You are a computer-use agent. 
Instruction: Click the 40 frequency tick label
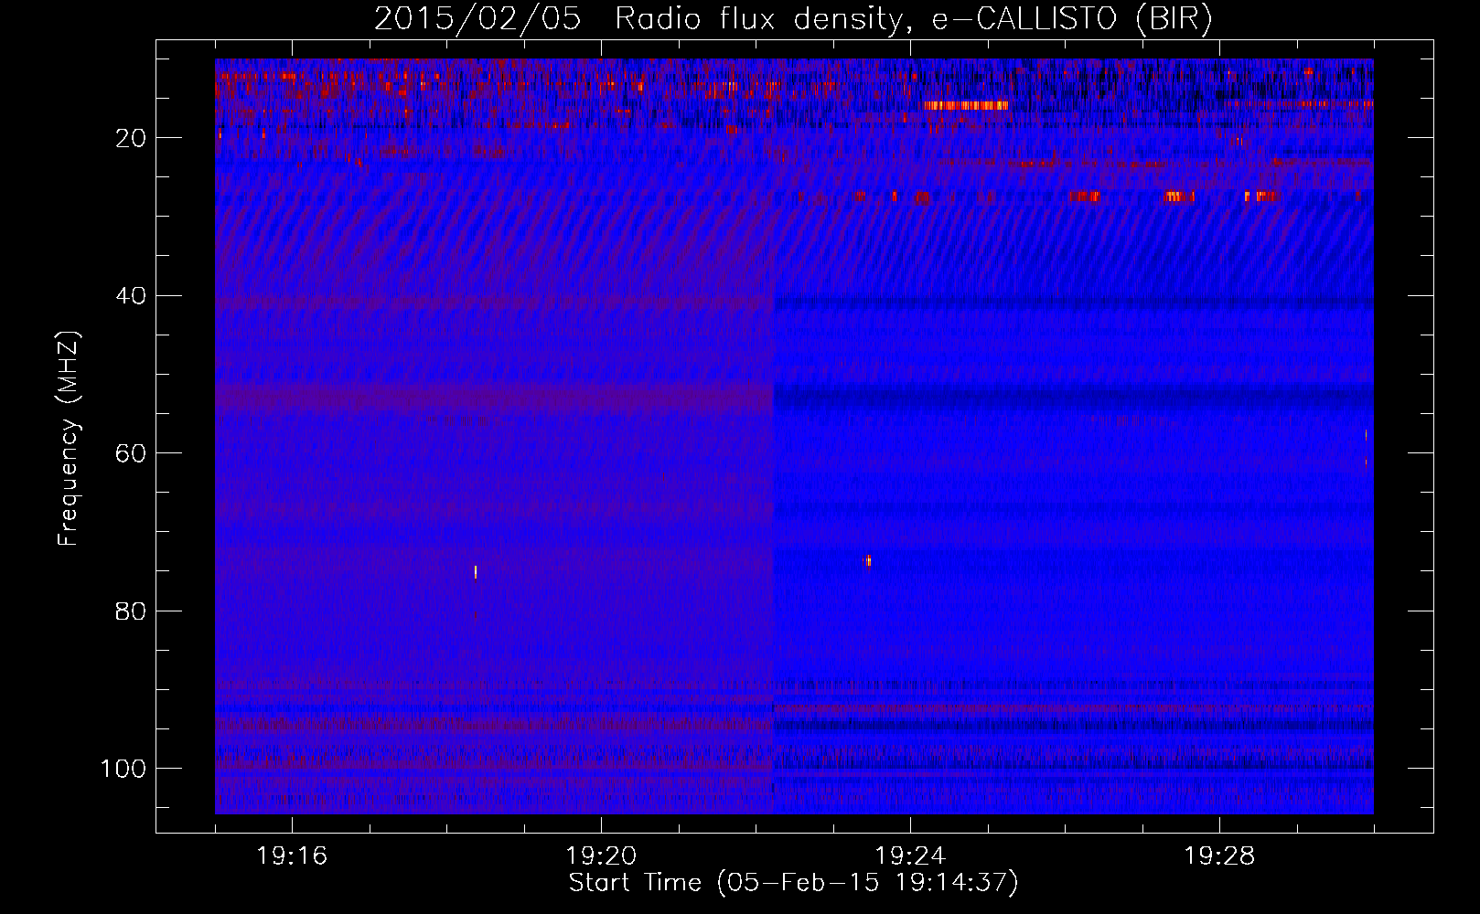click(131, 296)
